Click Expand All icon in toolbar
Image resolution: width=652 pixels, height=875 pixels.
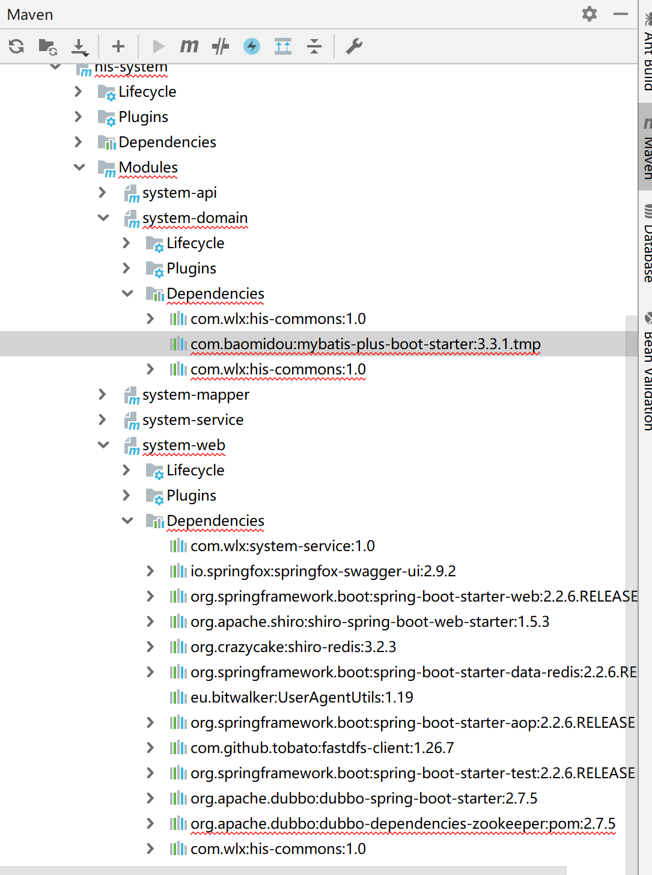(283, 46)
